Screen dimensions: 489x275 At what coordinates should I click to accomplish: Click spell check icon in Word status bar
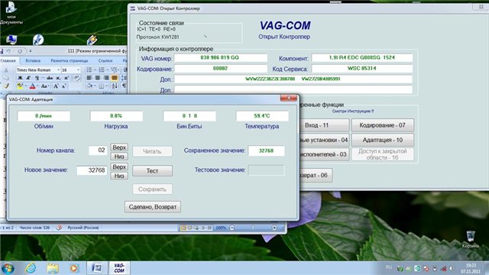point(59,228)
